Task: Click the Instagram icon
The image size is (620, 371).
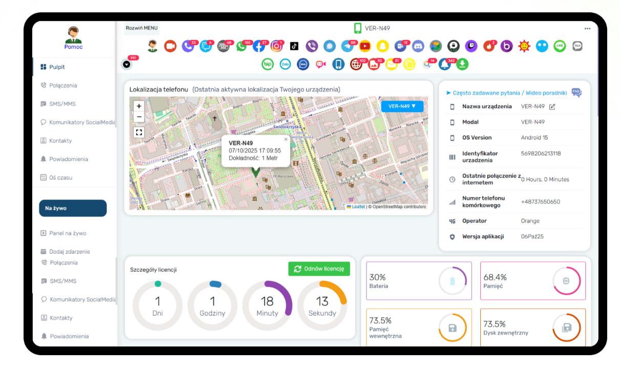Action: 276,46
